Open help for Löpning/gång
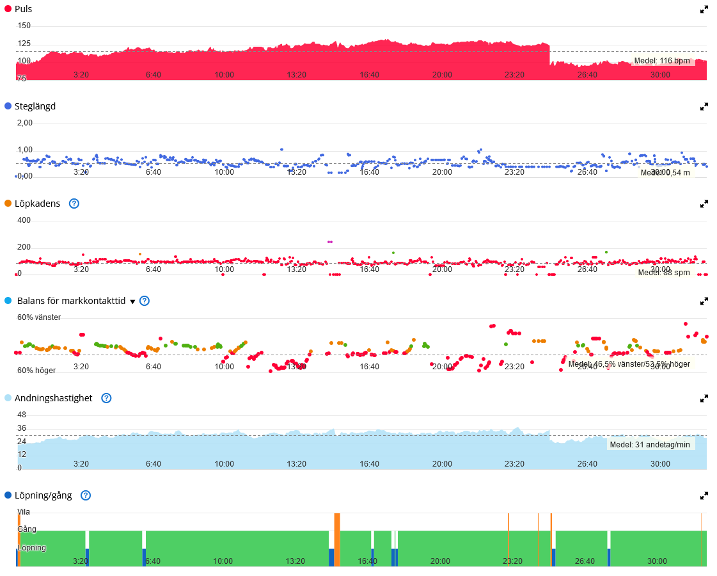Screen dimensions: 717x576 (x=86, y=495)
